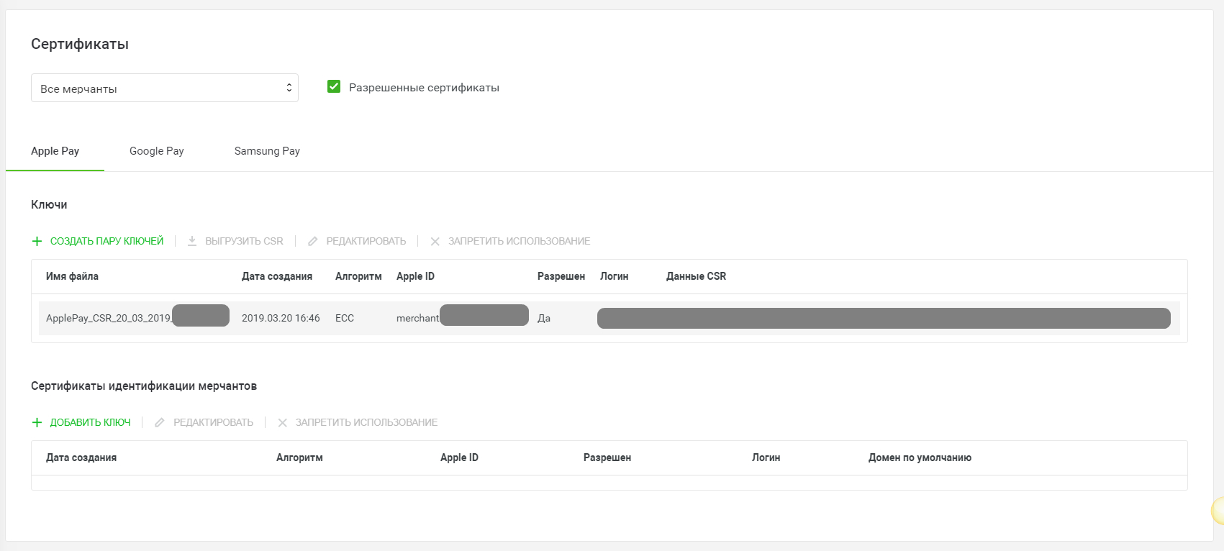
Task: Switch to the Samsung Pay tab
Action: point(267,151)
